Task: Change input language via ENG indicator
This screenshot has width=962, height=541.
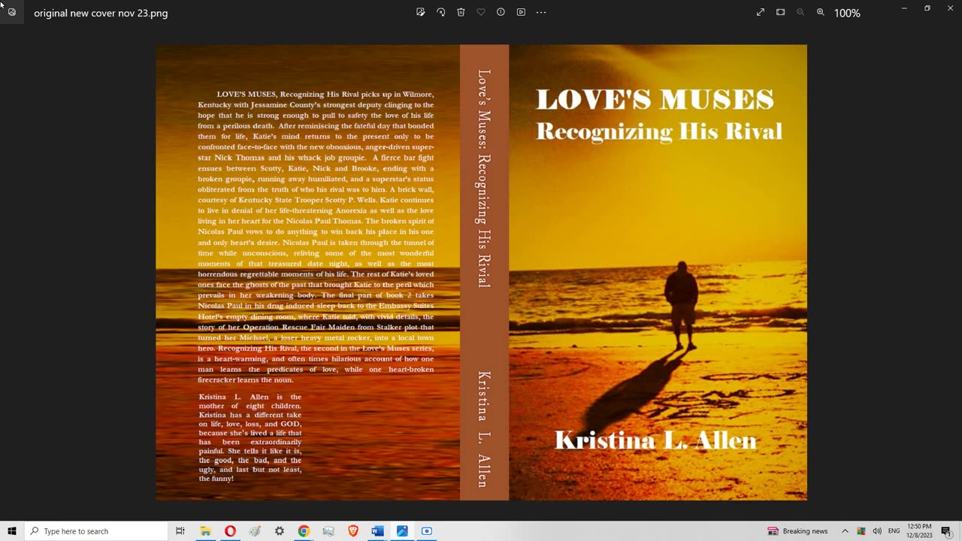Action: tap(894, 531)
